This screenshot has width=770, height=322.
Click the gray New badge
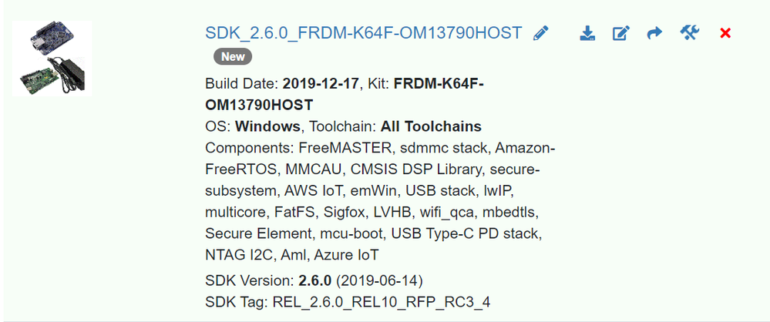[x=233, y=56]
